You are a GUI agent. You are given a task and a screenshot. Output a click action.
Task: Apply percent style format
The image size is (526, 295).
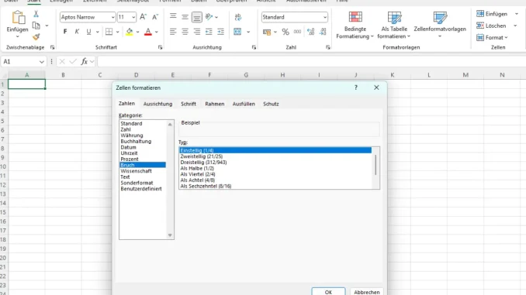tap(285, 32)
